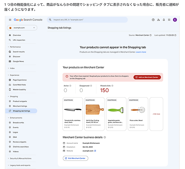The width and height of the screenshot is (185, 169).
Task: Open Merchant listings in the sidebar
Action: [x=20, y=106]
